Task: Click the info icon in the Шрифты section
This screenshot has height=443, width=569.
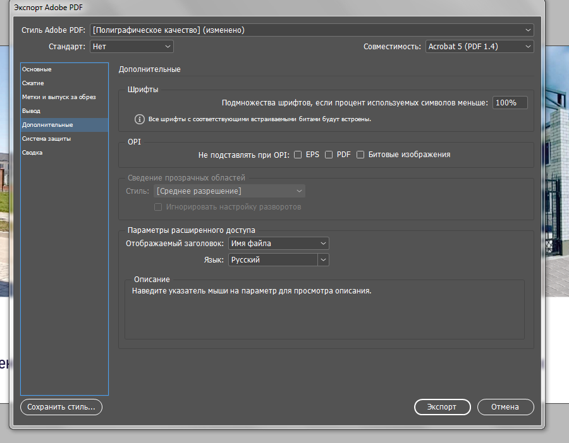Action: pos(139,119)
